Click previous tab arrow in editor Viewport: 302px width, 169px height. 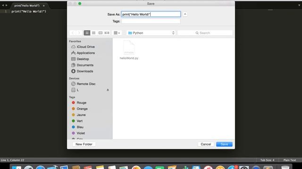pos(3,5)
